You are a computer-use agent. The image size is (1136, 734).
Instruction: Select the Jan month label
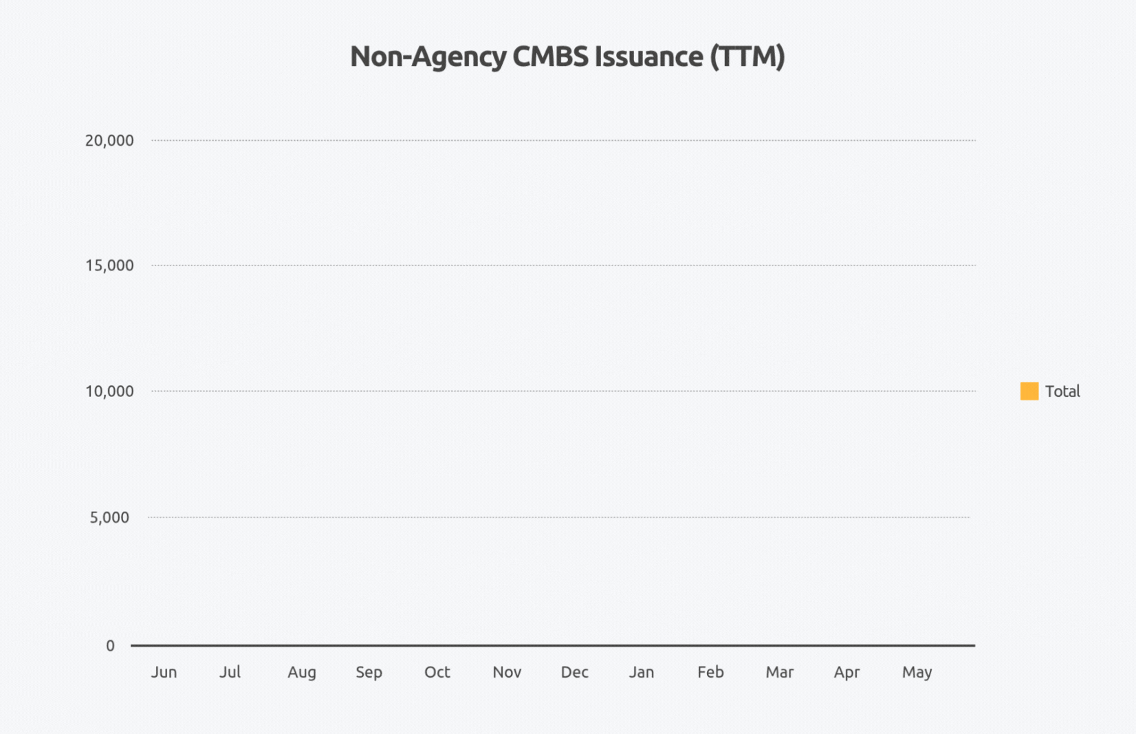pyautogui.click(x=642, y=672)
